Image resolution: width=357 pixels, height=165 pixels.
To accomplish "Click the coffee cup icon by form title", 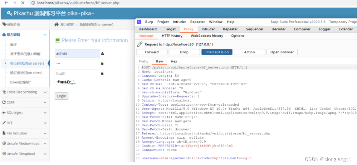I will click(58, 40).
